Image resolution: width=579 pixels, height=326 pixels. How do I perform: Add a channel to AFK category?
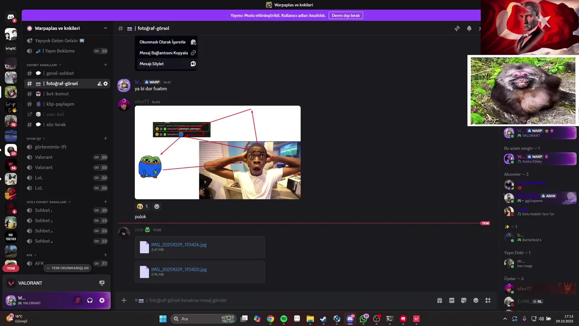coord(105,255)
